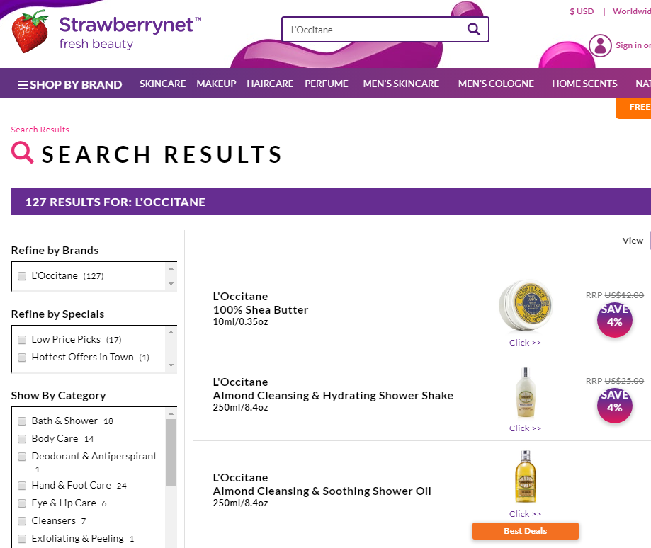Check the L'Occitane brand filter checkbox

tap(22, 276)
